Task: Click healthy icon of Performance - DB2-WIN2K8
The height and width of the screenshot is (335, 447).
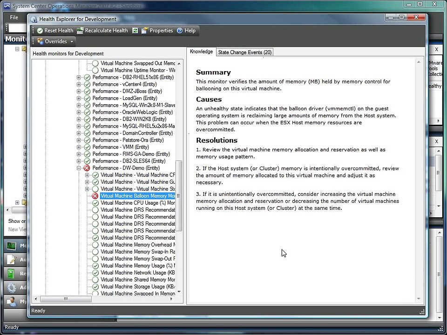Action: pos(87,119)
